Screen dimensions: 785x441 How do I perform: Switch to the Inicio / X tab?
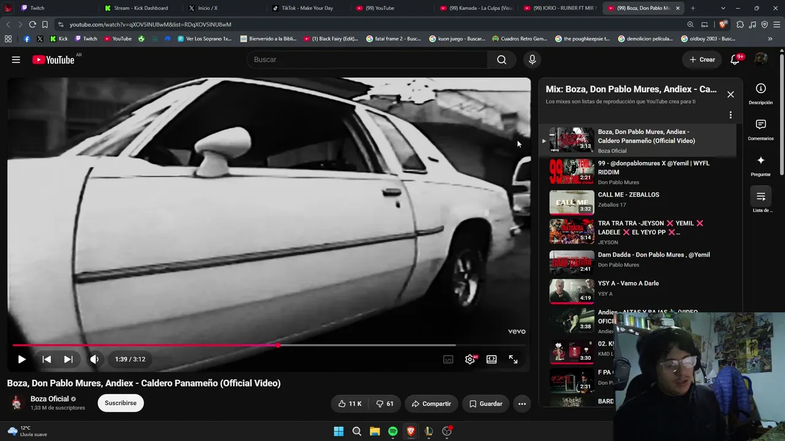[224, 8]
